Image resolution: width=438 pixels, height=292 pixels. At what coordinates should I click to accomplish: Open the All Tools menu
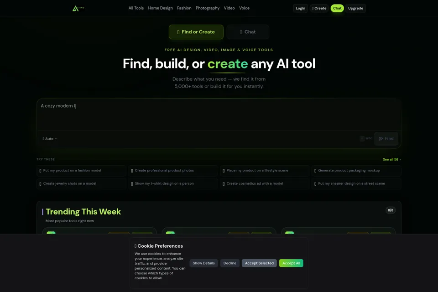(136, 8)
